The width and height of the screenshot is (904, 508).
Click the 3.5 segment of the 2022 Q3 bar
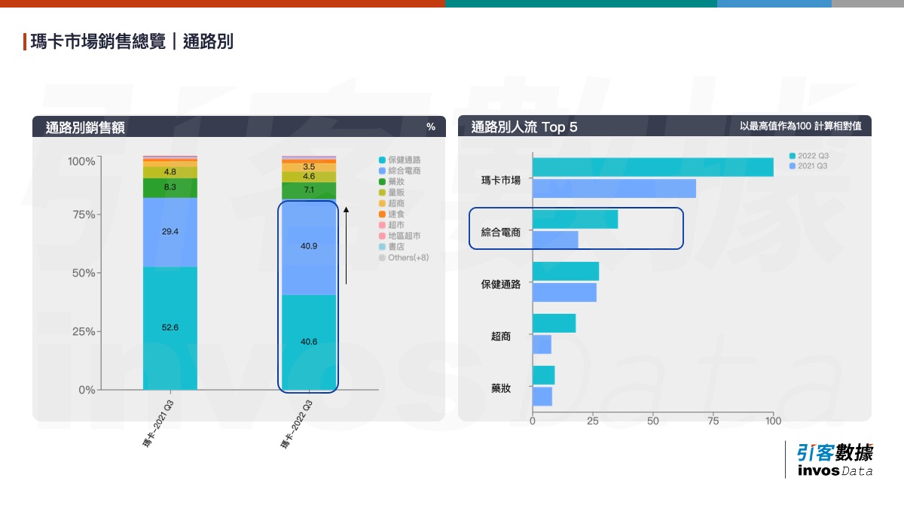click(309, 167)
